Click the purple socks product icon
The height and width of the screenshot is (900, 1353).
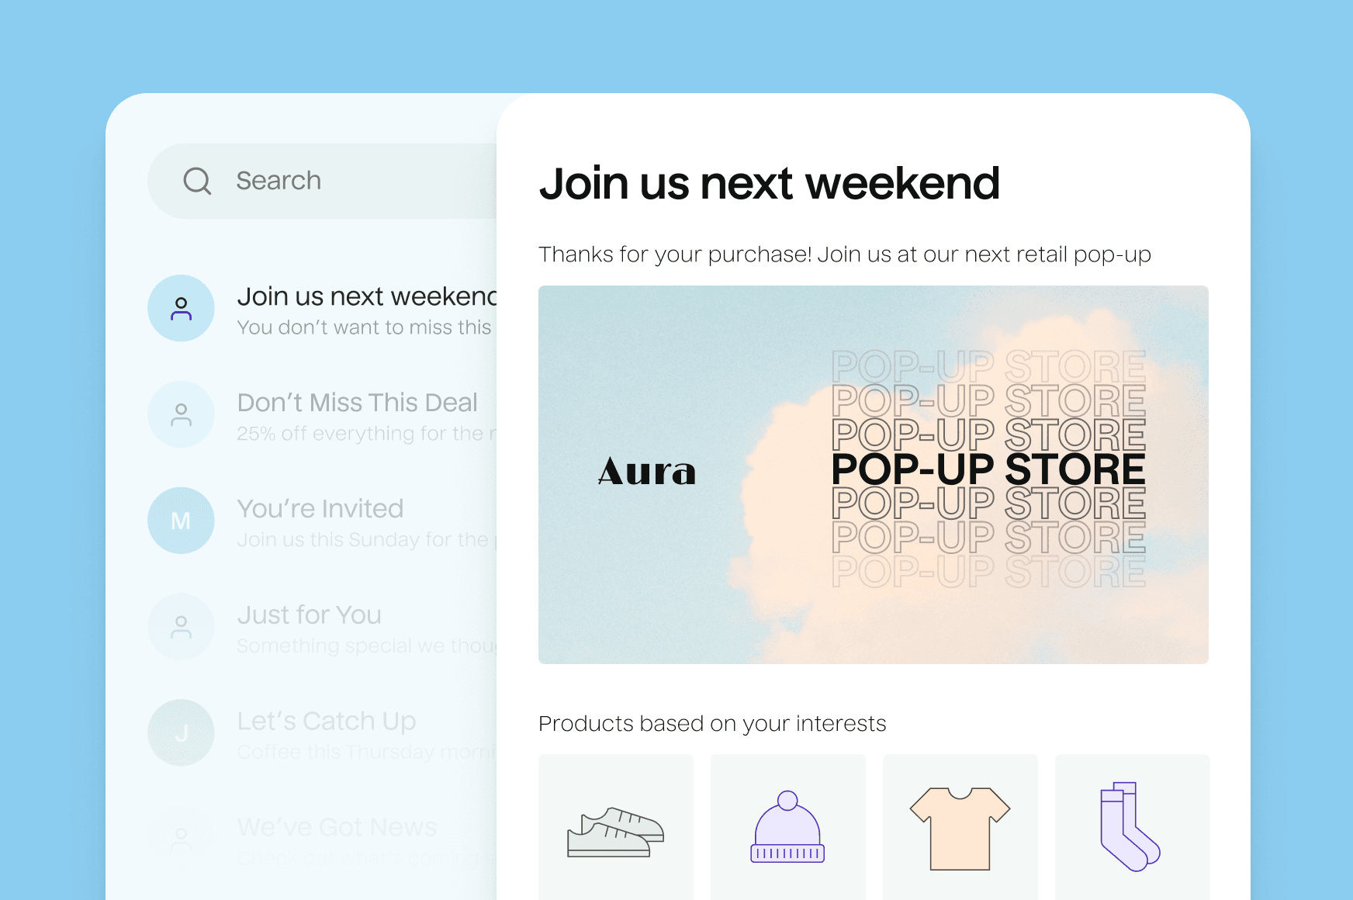tap(1130, 826)
